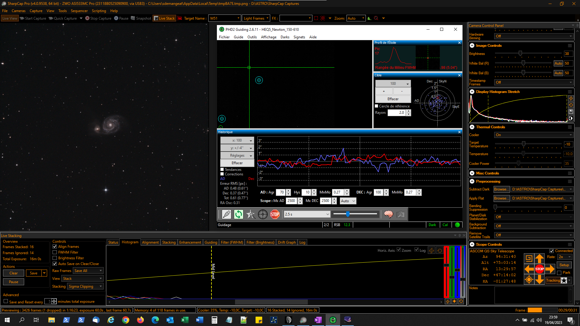Open the Darks menu in PHD2
Viewport: 580px width, 326px height.
point(285,37)
